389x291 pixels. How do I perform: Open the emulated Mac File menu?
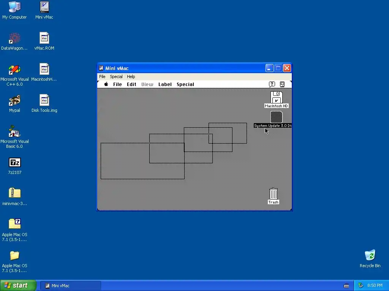[x=117, y=84]
